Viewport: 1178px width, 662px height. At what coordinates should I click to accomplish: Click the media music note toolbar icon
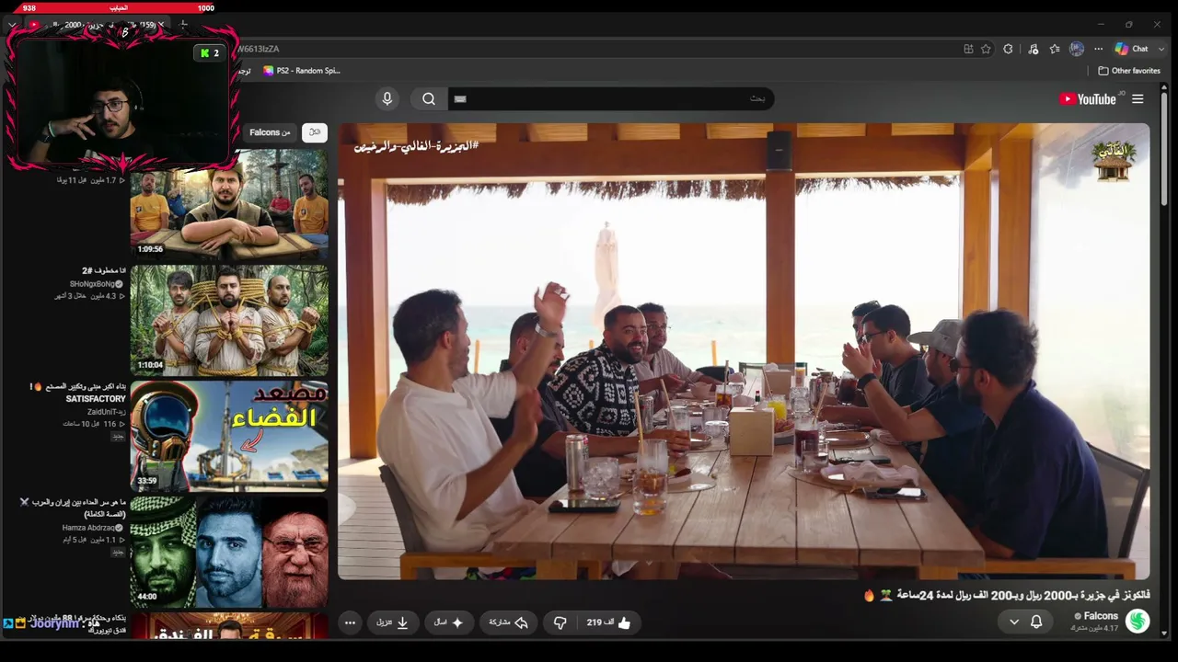coord(1033,49)
